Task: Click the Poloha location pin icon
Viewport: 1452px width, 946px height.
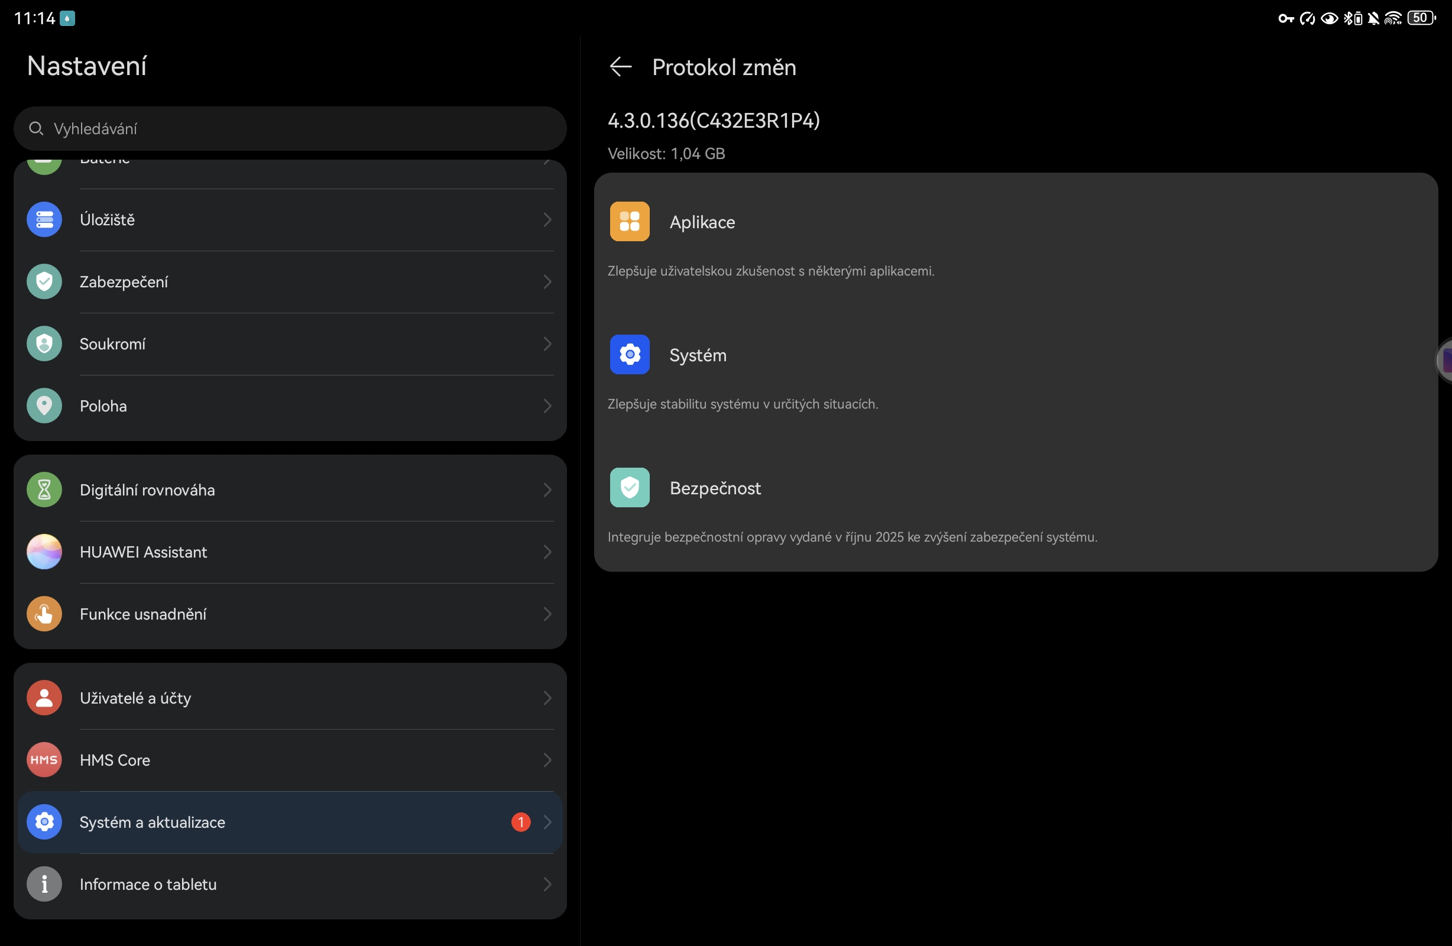Action: [x=44, y=406]
